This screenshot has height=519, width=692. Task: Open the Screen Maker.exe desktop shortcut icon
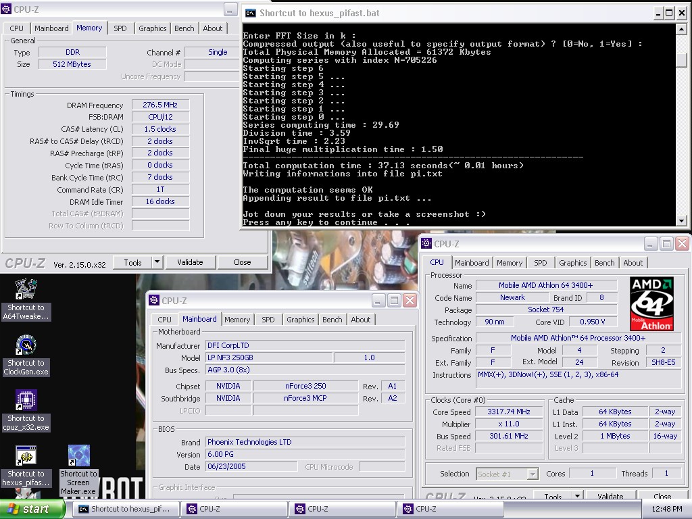79,455
